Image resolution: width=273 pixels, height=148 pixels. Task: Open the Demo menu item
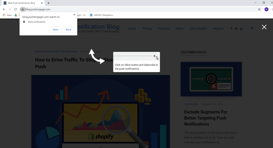(179, 29)
